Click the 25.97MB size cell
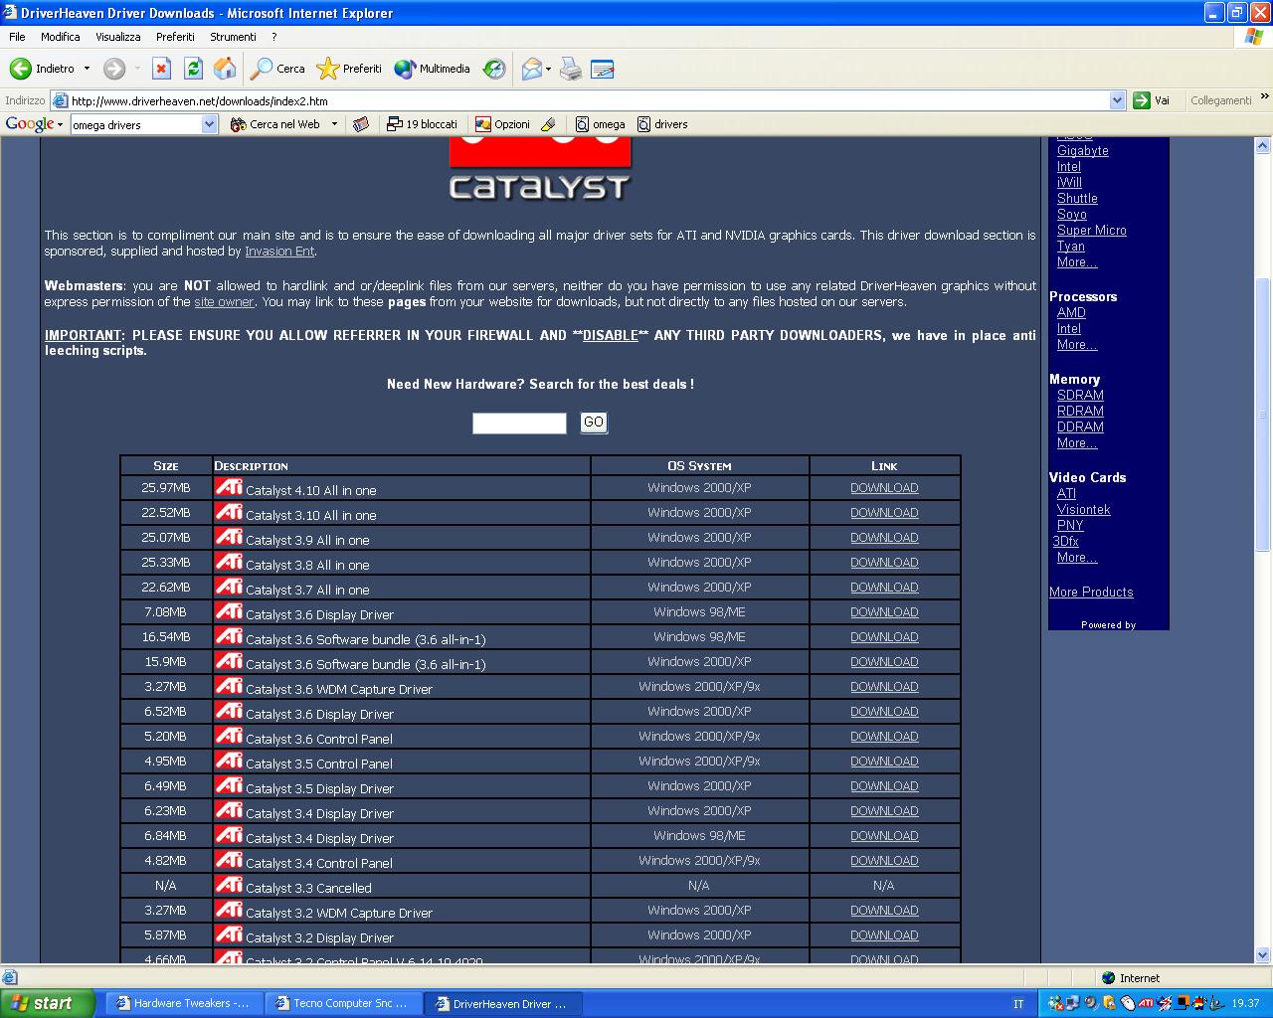This screenshot has width=1273, height=1018. pyautogui.click(x=166, y=488)
